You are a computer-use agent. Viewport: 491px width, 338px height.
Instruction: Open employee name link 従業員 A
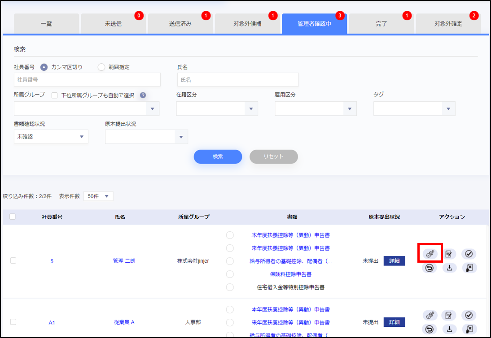tap(124, 322)
